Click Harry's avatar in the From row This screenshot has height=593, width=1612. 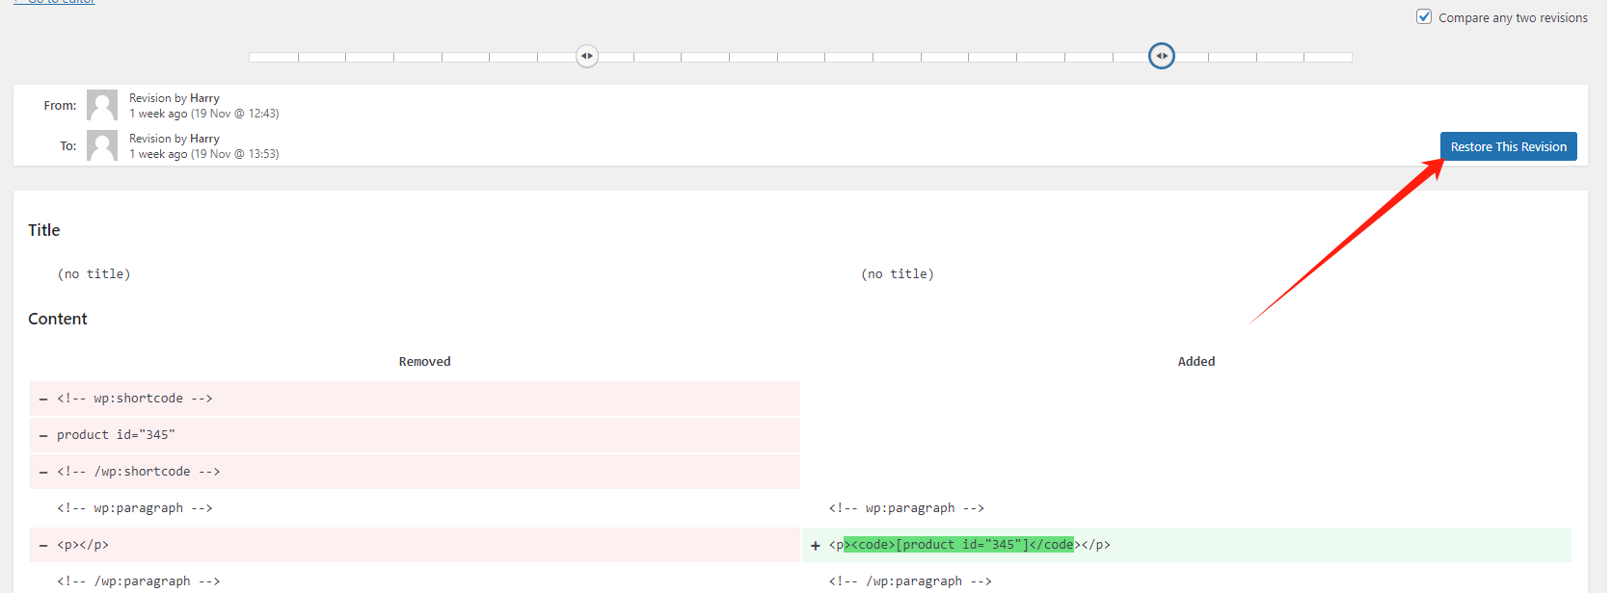(x=102, y=105)
